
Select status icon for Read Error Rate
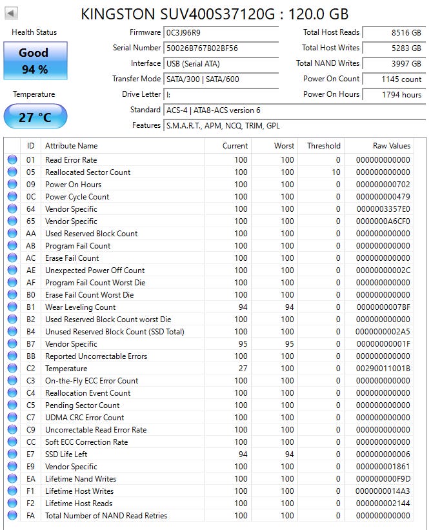(12, 159)
